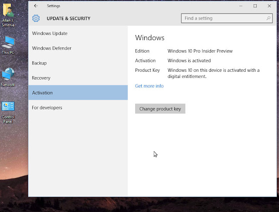Image resolution: width=279 pixels, height=212 pixels.
Task: Click the 'Windows' heading
Action: click(x=150, y=38)
